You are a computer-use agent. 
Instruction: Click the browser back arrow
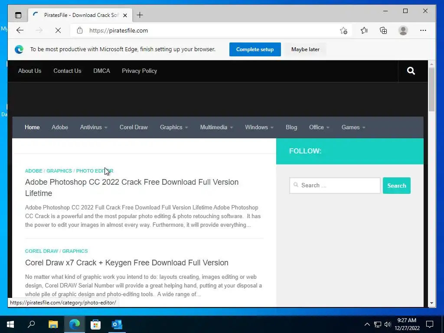pyautogui.click(x=20, y=30)
